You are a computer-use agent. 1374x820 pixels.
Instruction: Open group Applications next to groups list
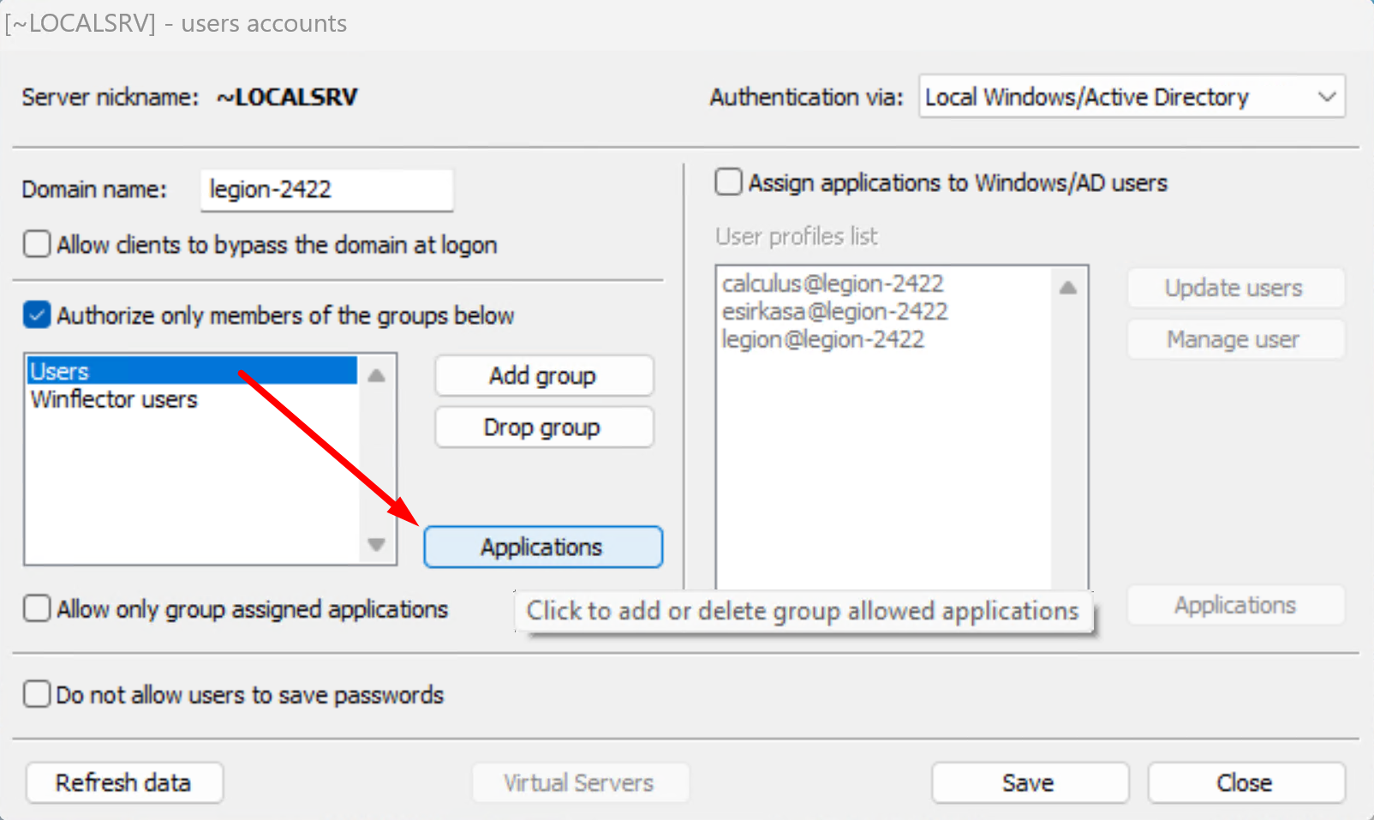(x=542, y=547)
